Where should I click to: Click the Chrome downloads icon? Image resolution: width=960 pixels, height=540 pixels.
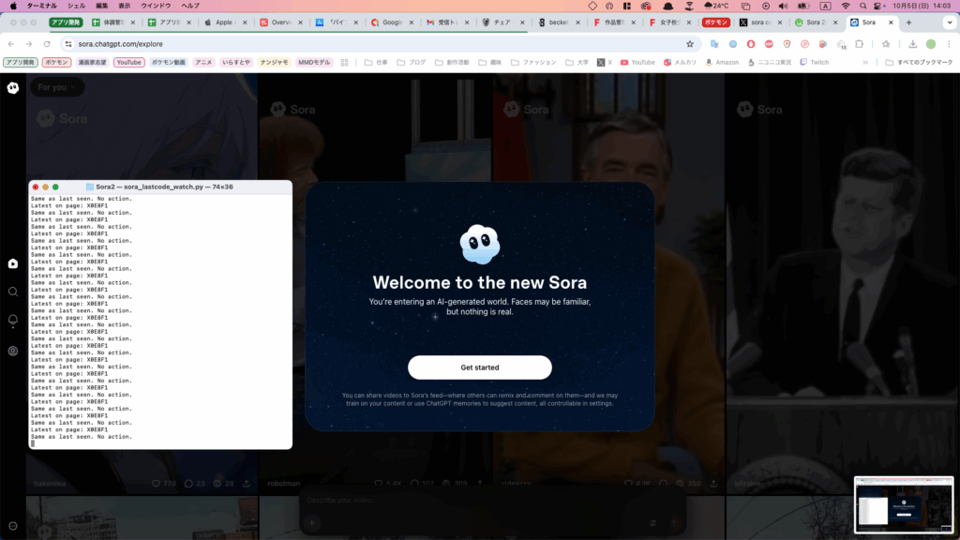(912, 44)
